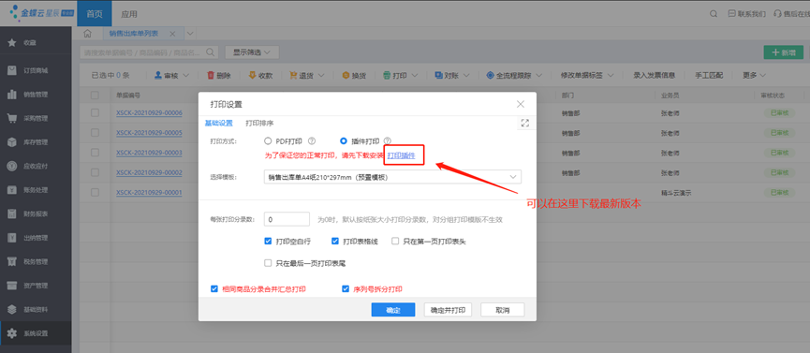Open the tab list chevron beside 销售出库单列表
The image size is (810, 353).
pos(189,34)
